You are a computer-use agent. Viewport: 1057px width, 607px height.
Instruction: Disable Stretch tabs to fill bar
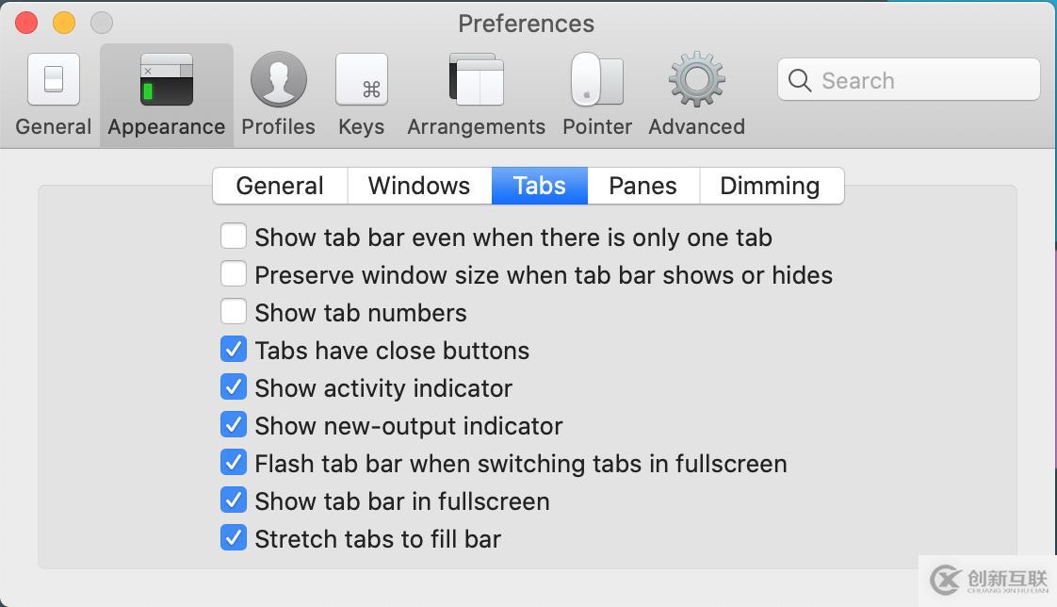[234, 538]
